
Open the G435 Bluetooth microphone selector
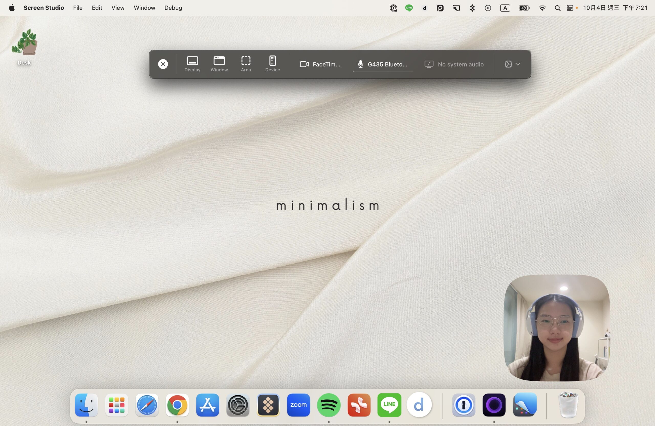(x=382, y=64)
